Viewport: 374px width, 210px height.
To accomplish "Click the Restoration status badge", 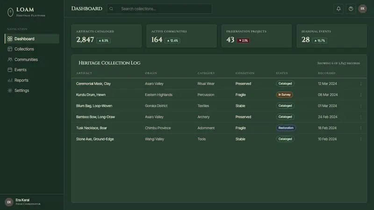I will (286, 128).
